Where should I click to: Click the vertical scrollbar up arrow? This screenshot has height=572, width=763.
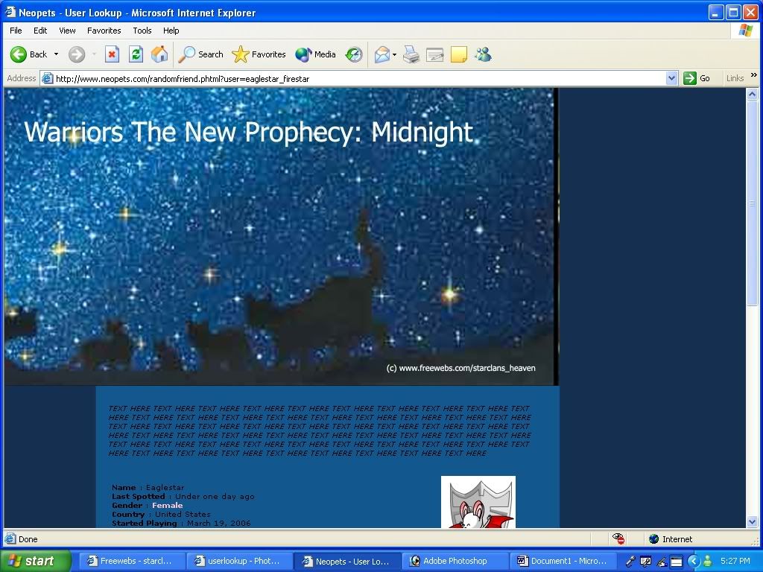(752, 95)
